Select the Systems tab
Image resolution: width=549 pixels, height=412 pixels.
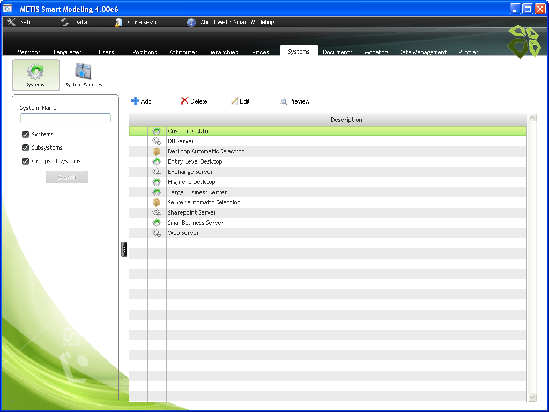[x=299, y=51]
